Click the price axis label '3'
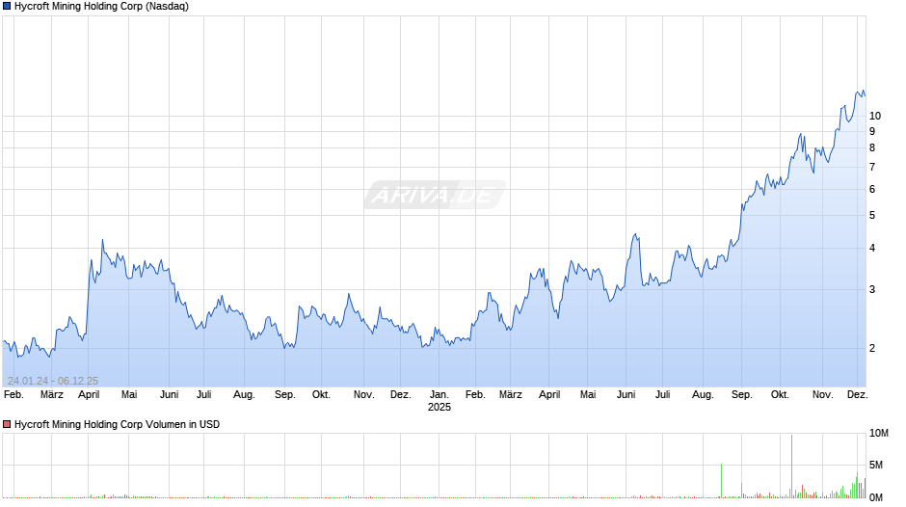This screenshot has width=906, height=507. (872, 289)
